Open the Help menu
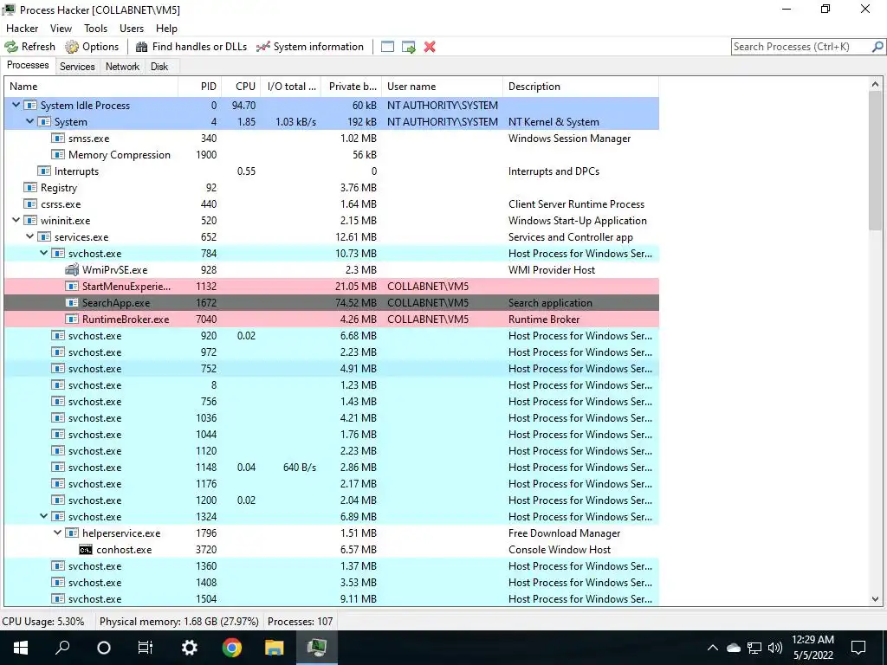887x665 pixels. (166, 29)
